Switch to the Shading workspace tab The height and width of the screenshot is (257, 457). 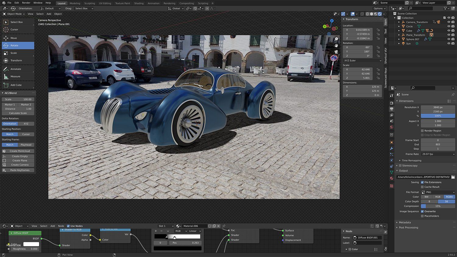pyautogui.click(x=139, y=3)
